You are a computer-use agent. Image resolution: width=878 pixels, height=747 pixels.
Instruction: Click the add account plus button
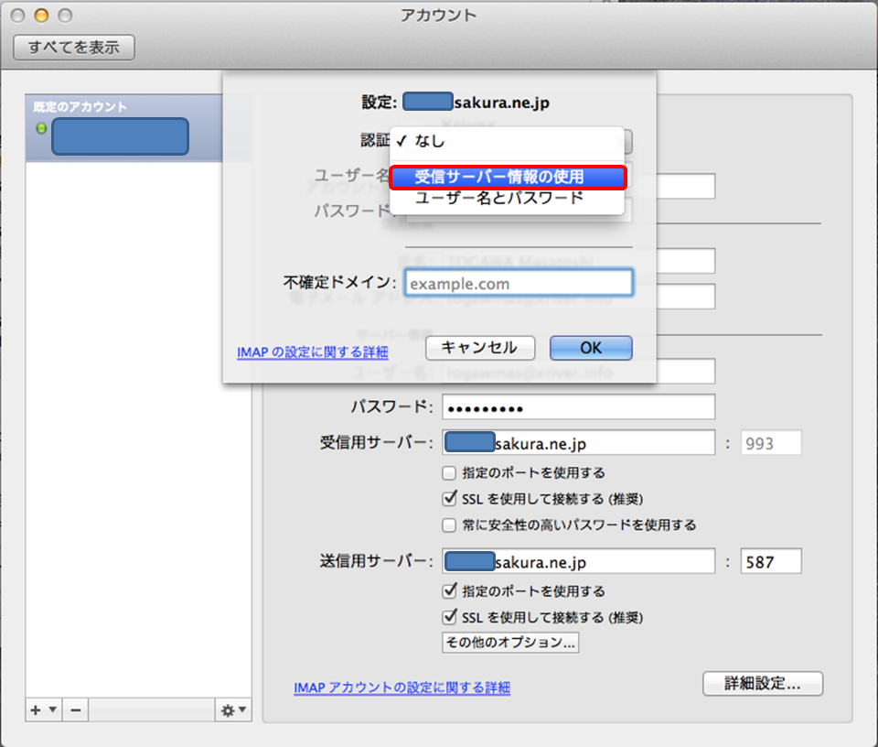pyautogui.click(x=37, y=709)
